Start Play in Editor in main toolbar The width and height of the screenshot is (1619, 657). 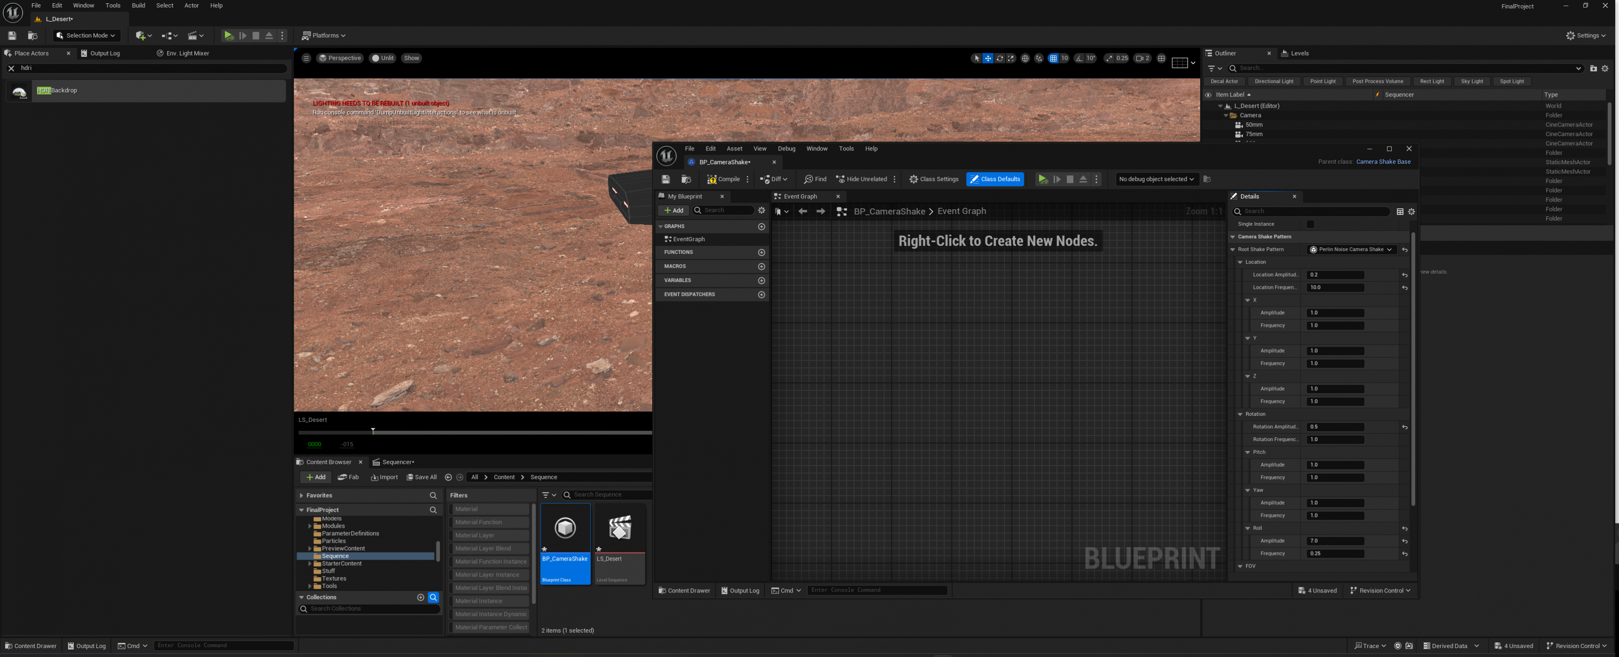tap(229, 36)
